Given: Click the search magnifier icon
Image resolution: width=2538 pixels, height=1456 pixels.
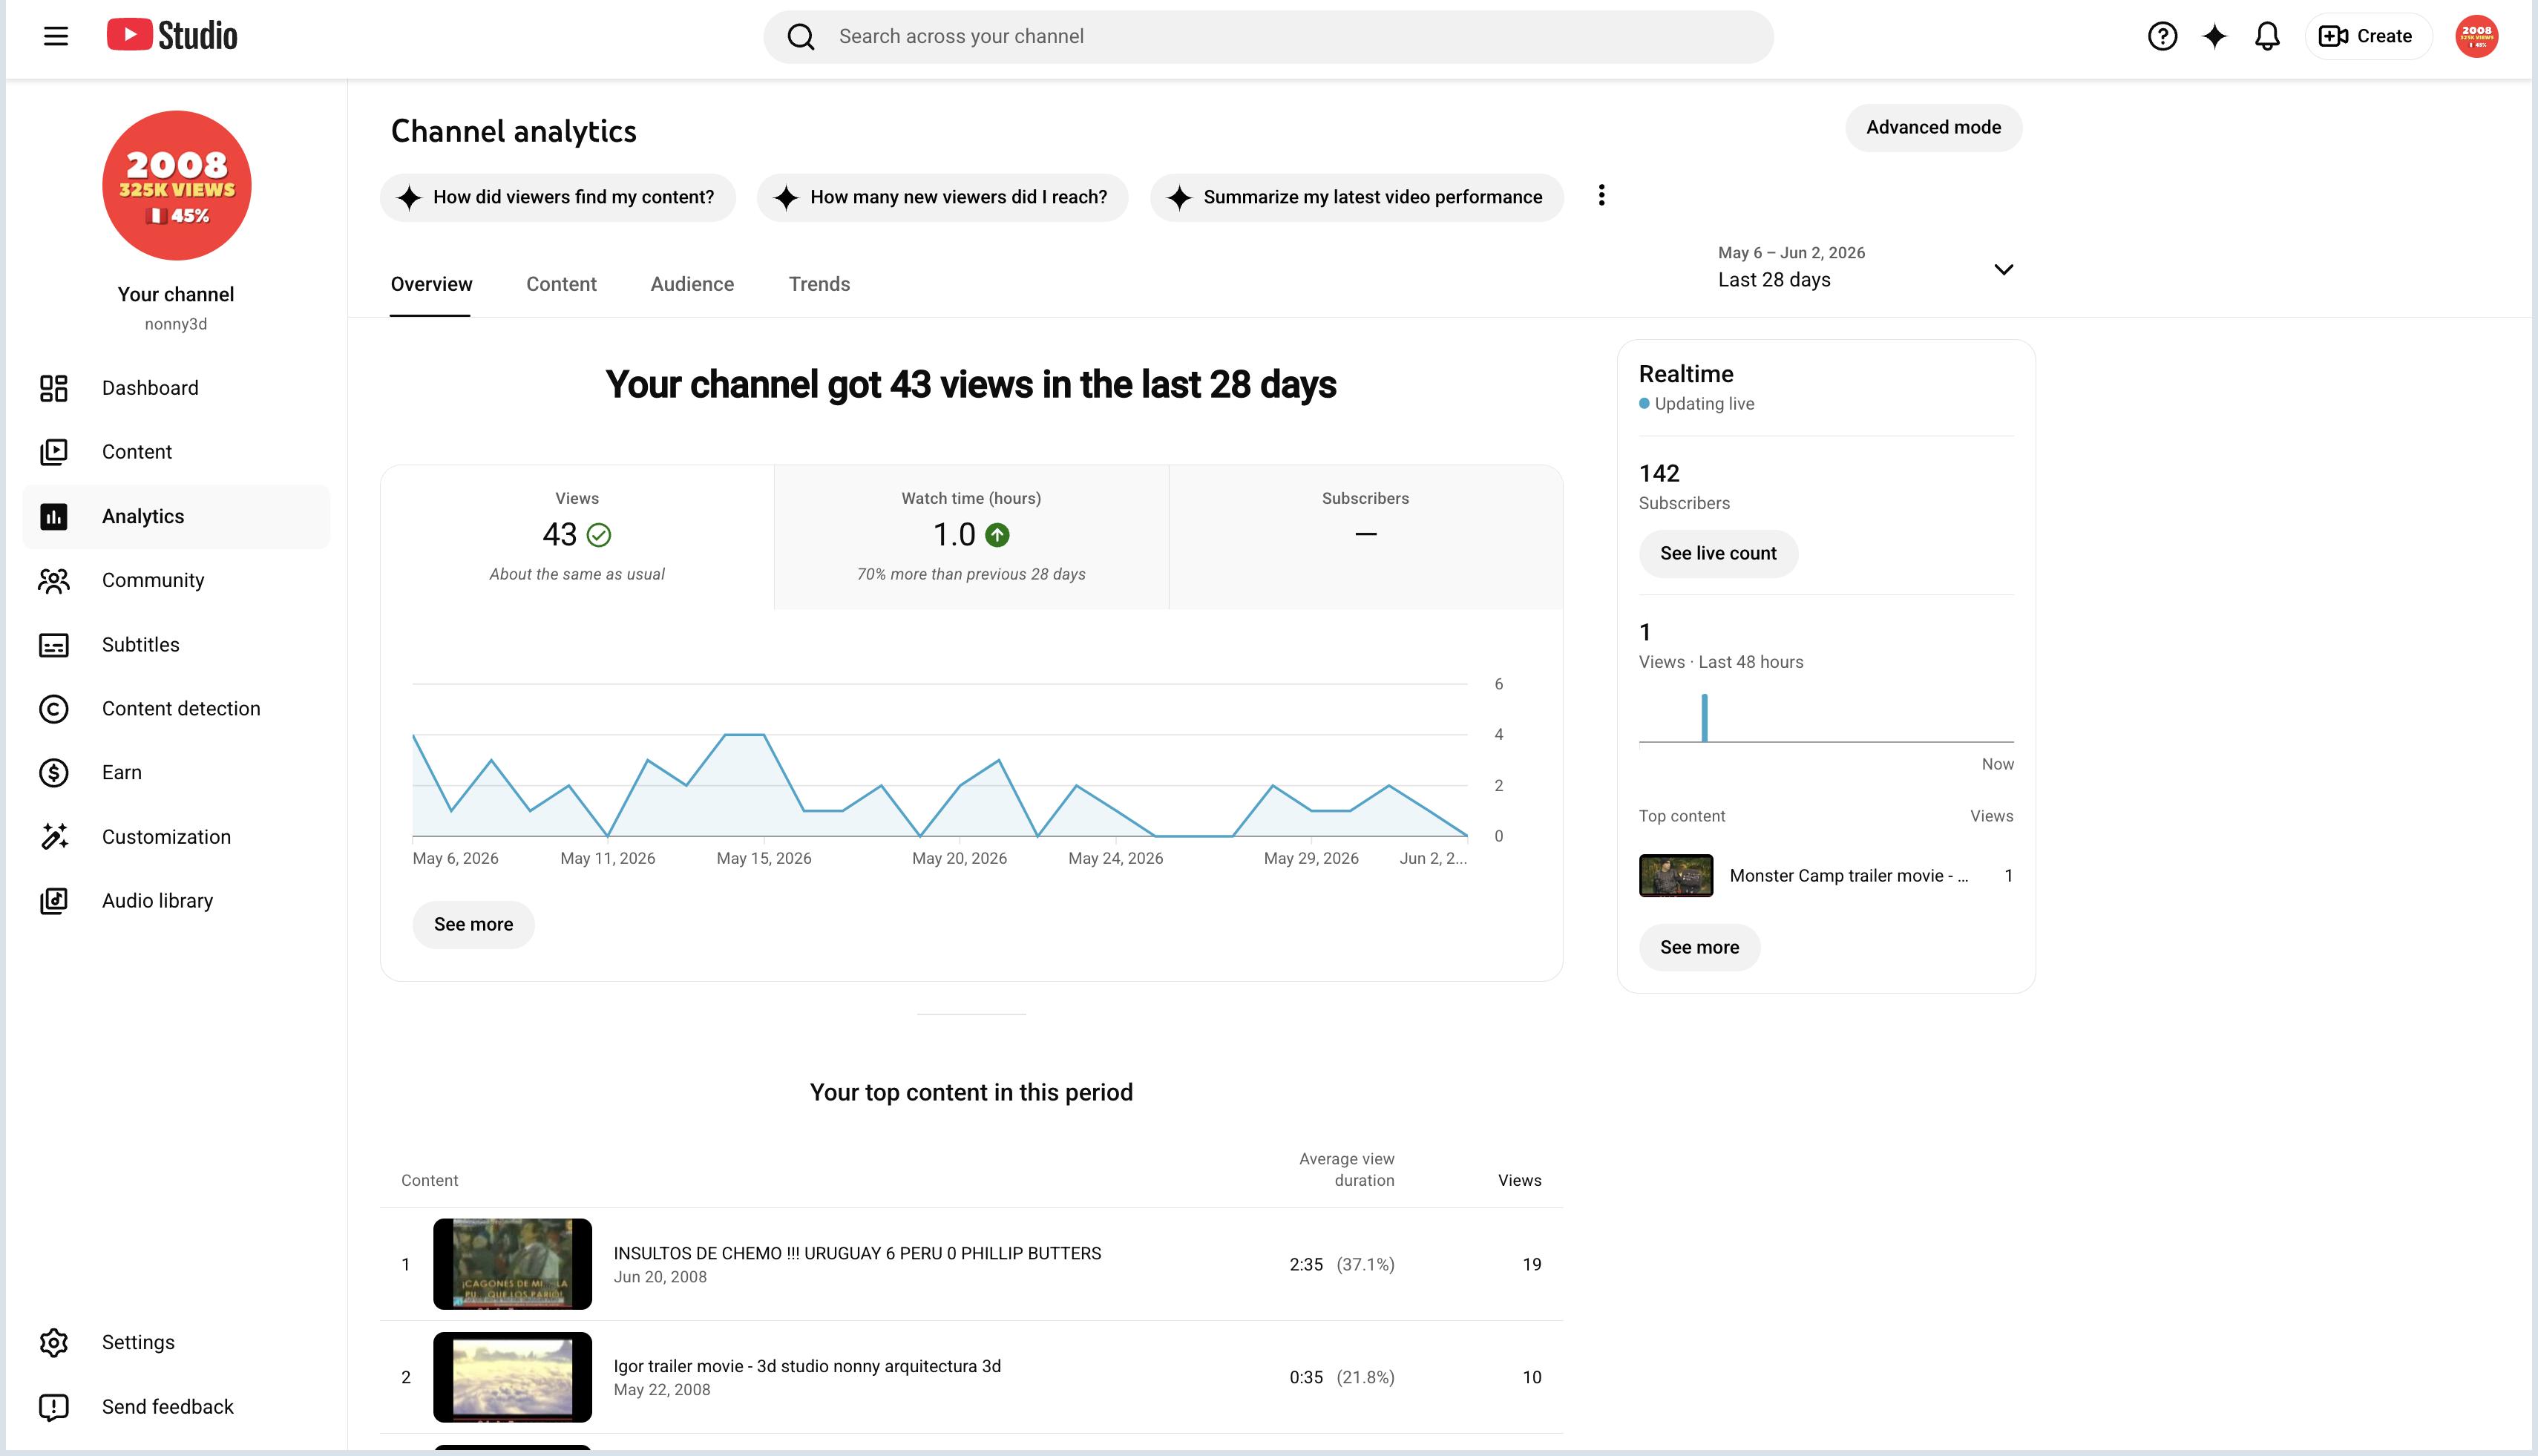Looking at the screenshot, I should pyautogui.click(x=801, y=37).
